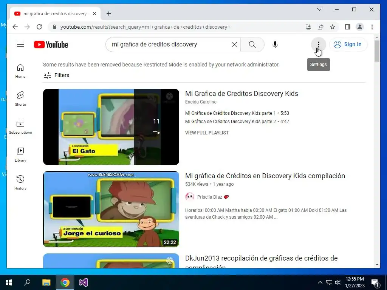Toggle Chrome side panel
This screenshot has height=290, width=387.
pos(348,27)
